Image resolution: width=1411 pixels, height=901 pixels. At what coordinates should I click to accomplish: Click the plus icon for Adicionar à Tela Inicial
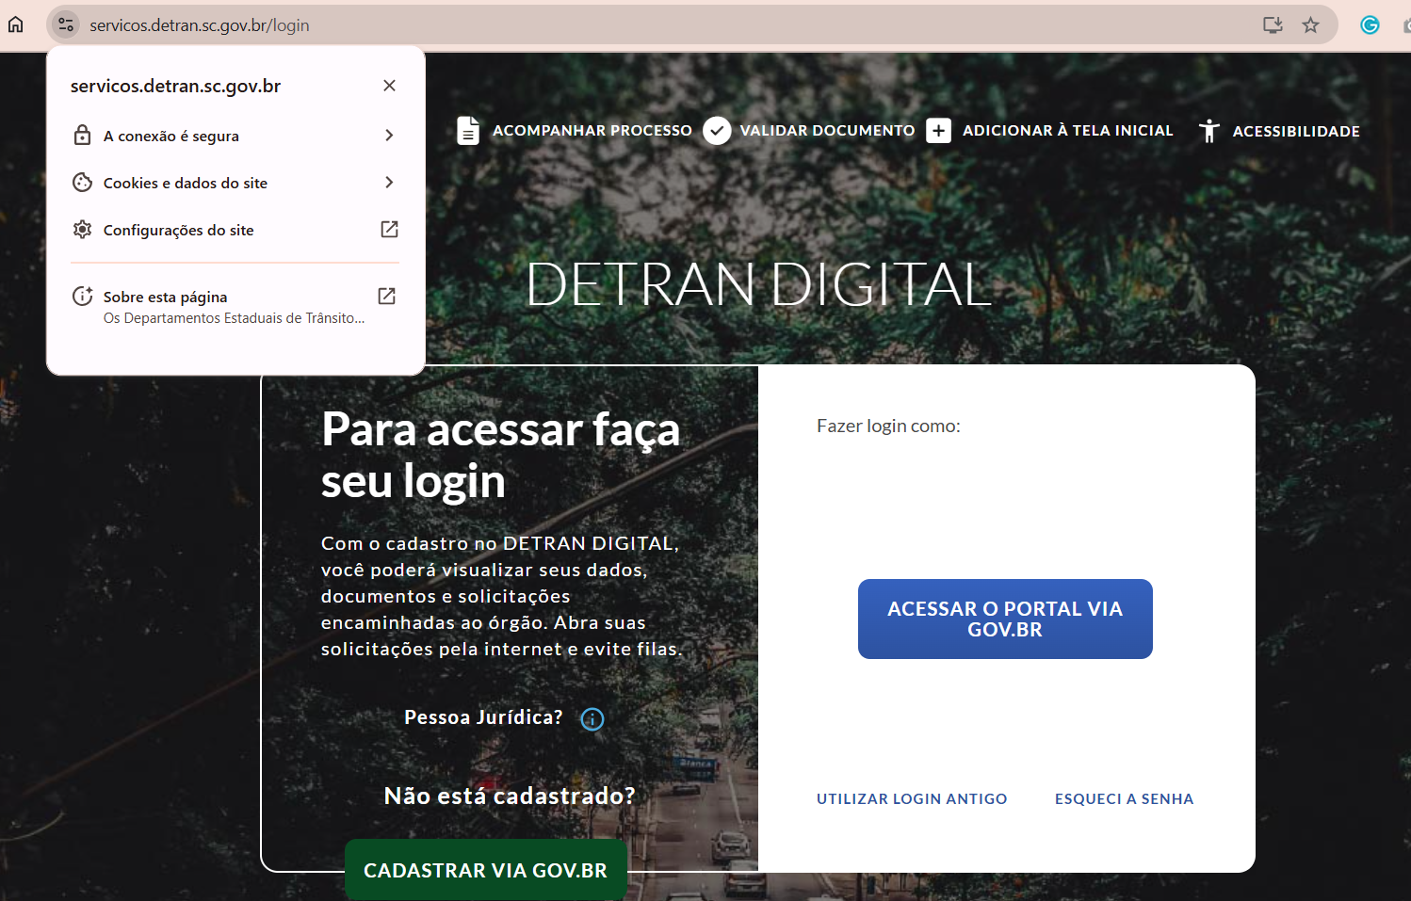pos(938,131)
